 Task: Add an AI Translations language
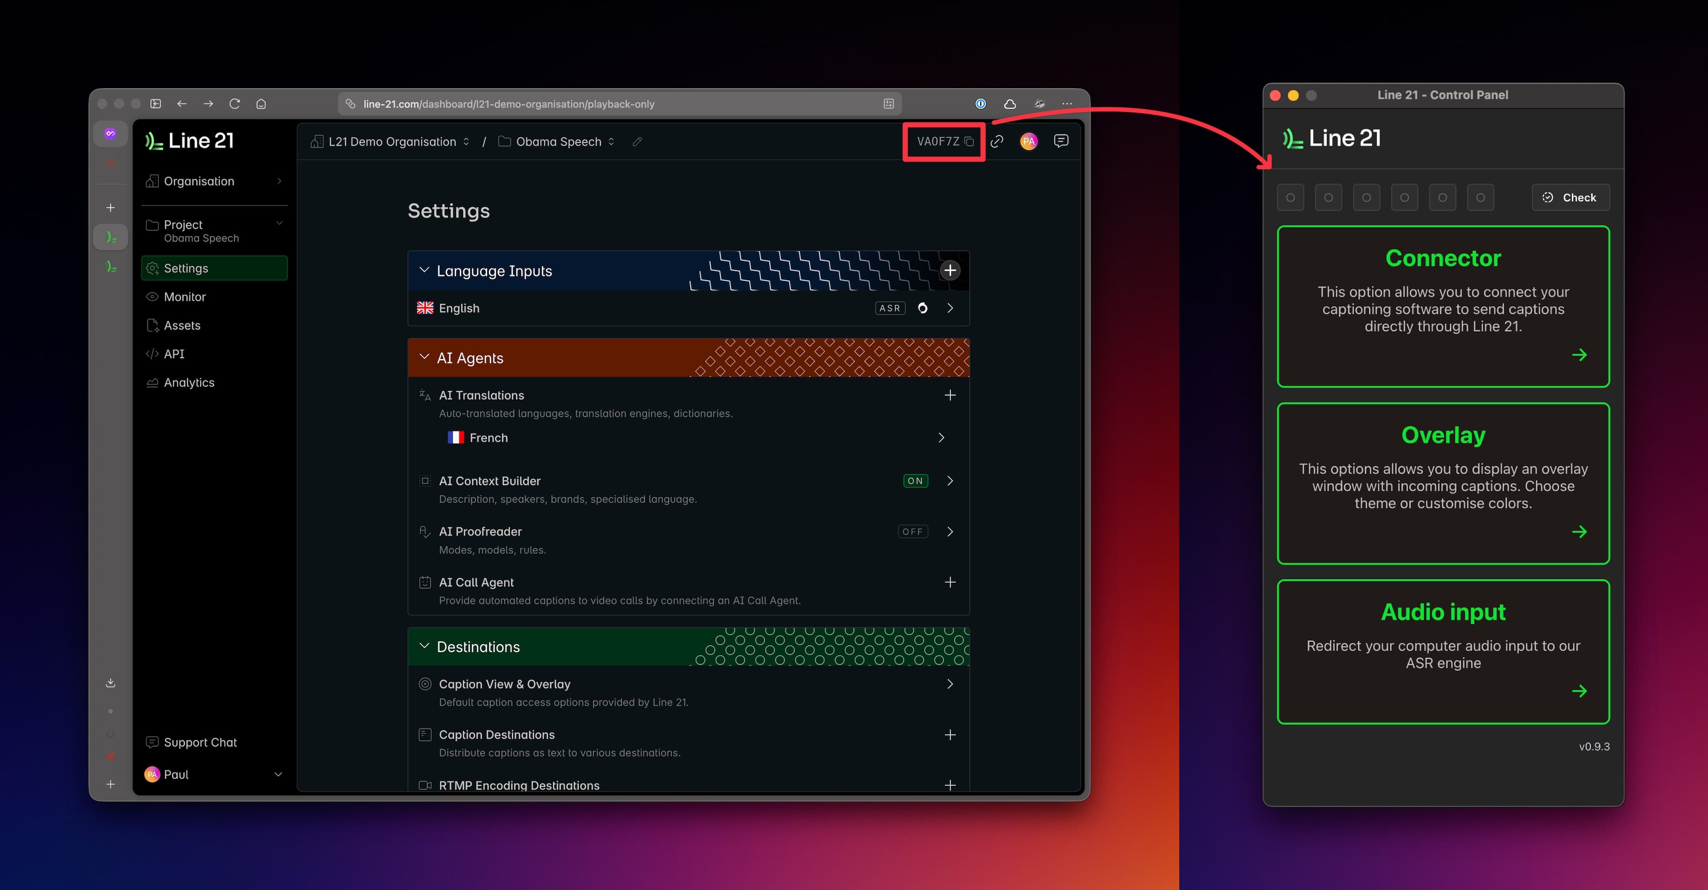[950, 395]
